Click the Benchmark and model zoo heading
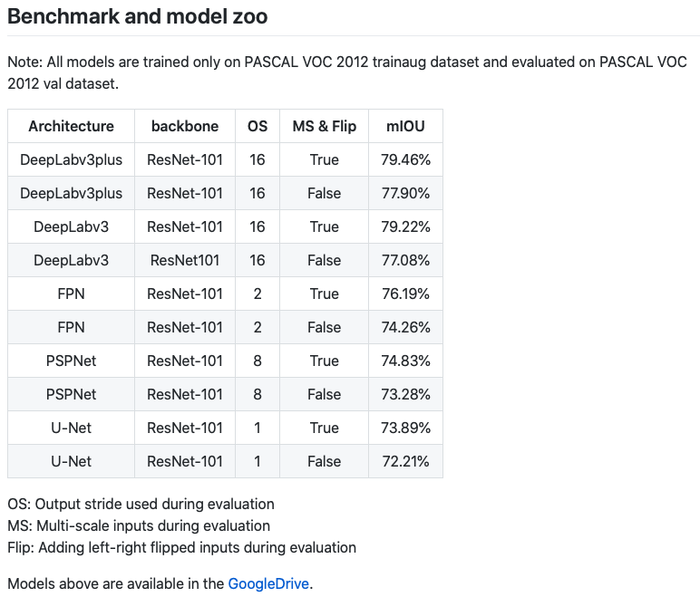The image size is (700, 597). (138, 16)
